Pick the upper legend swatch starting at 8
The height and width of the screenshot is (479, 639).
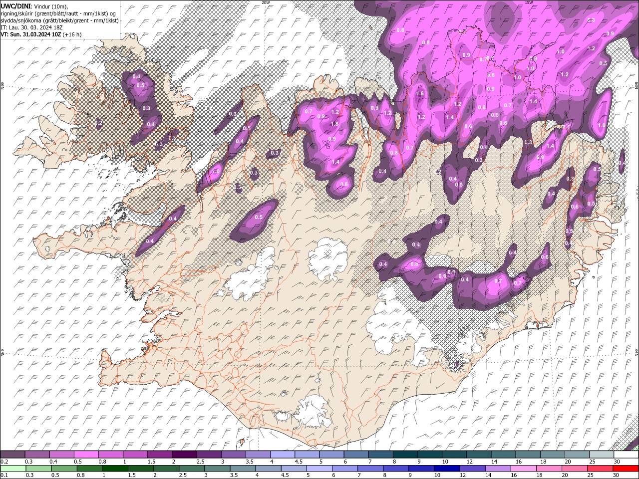coord(405,455)
